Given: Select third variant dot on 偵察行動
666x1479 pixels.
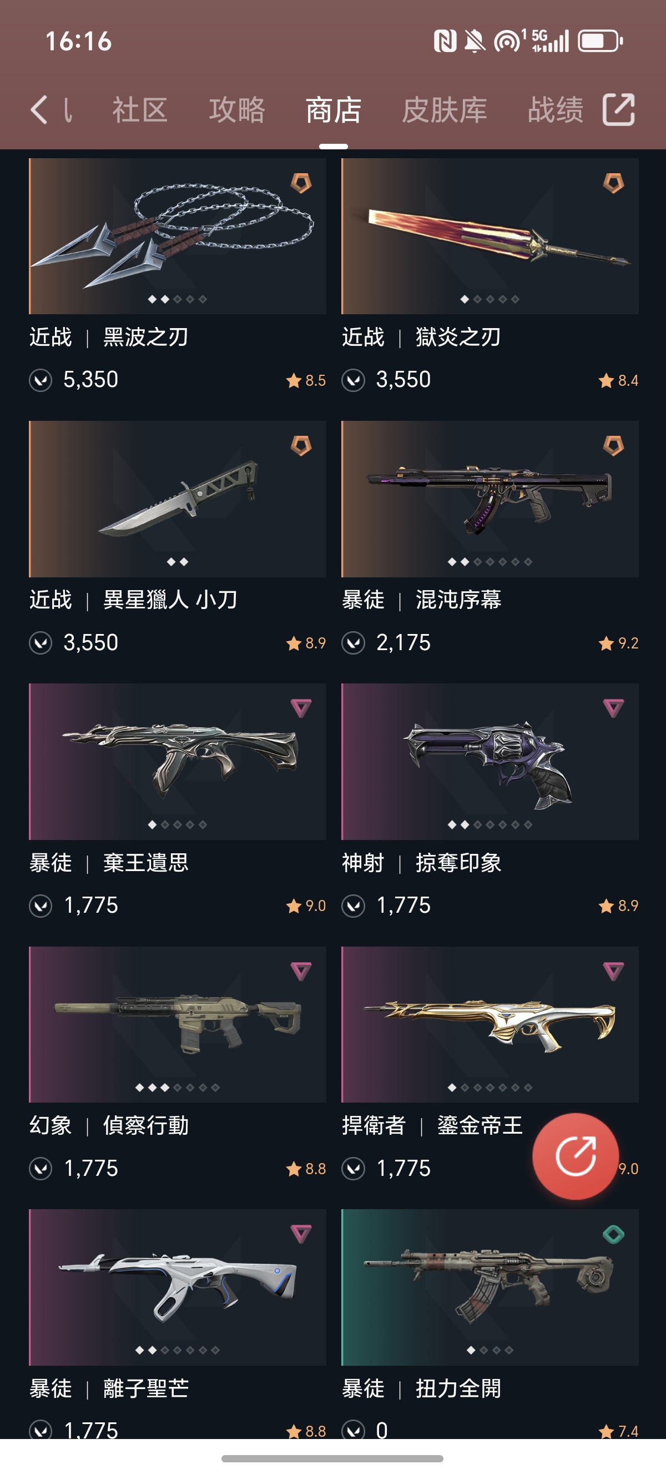Looking at the screenshot, I should [165, 1088].
